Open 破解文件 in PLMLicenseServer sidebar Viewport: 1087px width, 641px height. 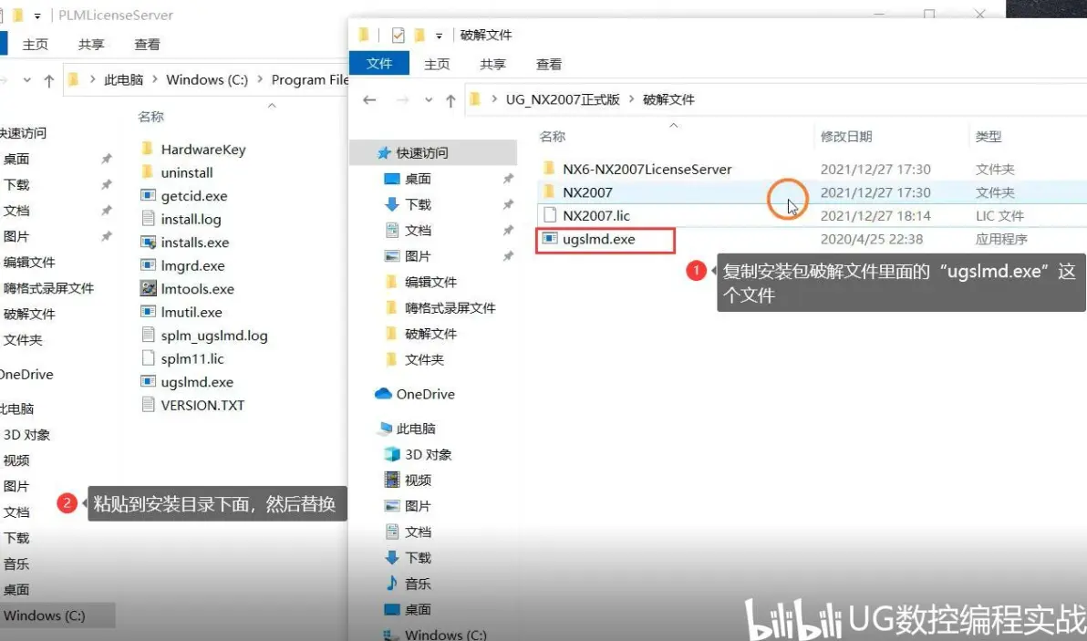pos(29,314)
